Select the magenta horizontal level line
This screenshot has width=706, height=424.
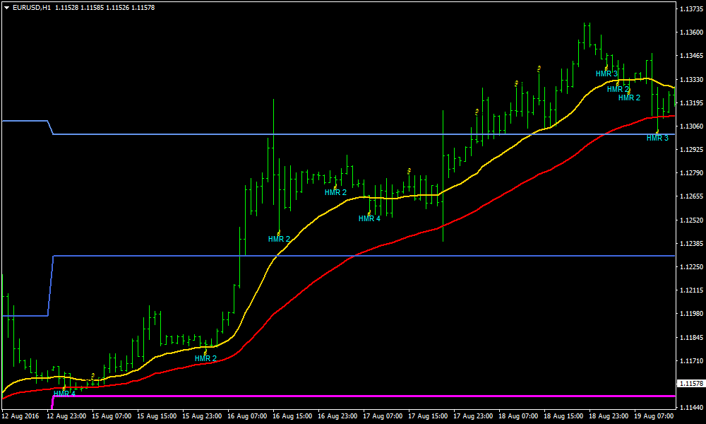coord(353,396)
